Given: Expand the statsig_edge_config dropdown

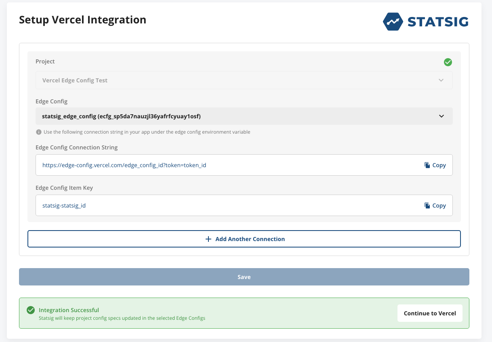Looking at the screenshot, I should pos(244,116).
